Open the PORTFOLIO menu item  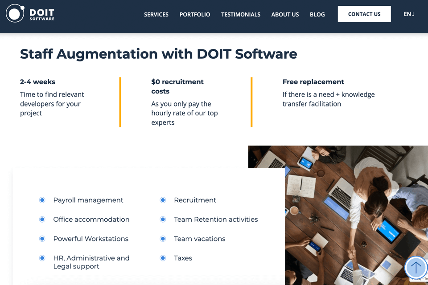195,14
